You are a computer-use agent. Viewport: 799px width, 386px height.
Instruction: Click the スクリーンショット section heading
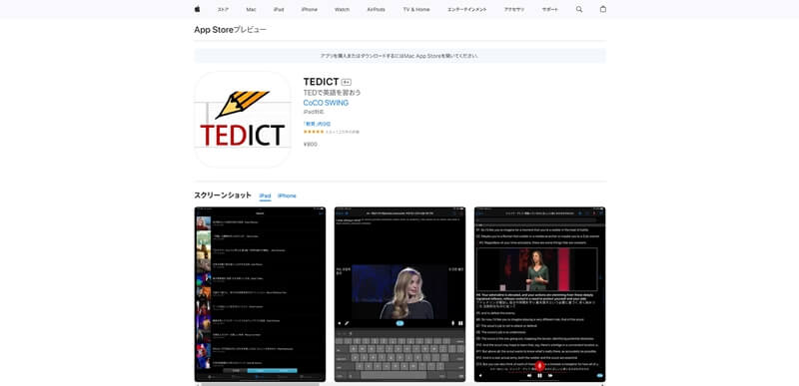[x=223, y=195]
